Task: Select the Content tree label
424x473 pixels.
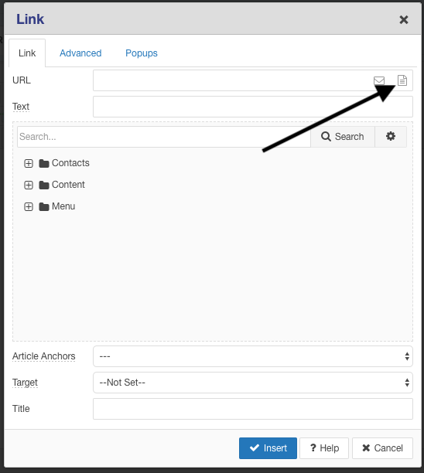Action: point(68,185)
